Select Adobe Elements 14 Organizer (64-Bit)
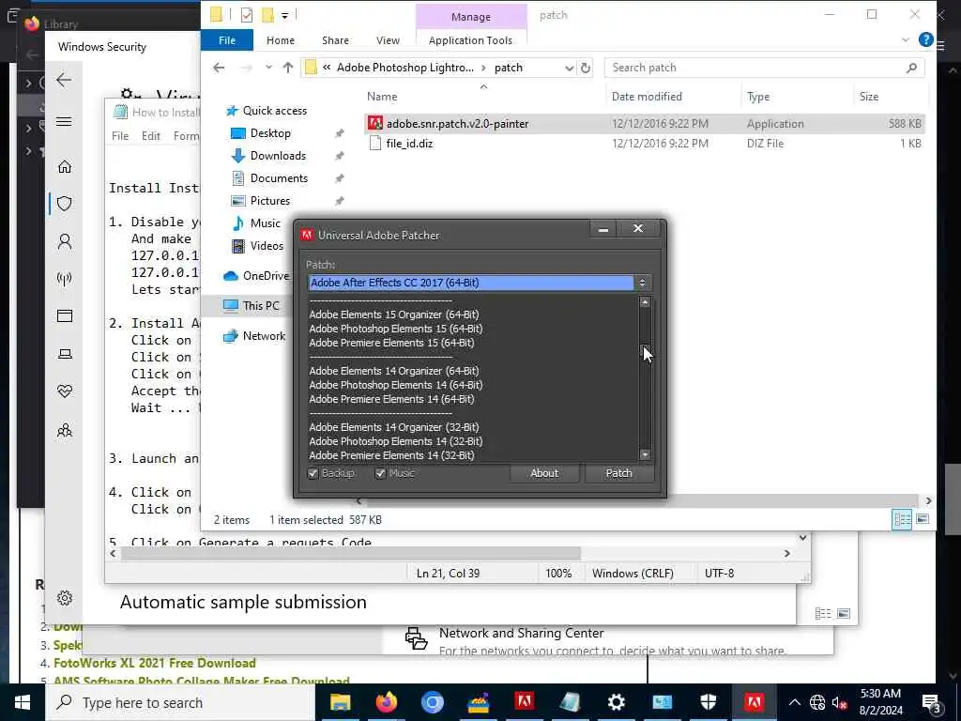The width and height of the screenshot is (961, 721). 393,371
